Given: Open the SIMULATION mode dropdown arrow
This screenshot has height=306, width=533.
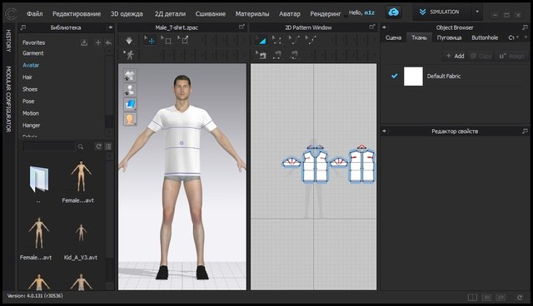Looking at the screenshot, I should (477, 12).
